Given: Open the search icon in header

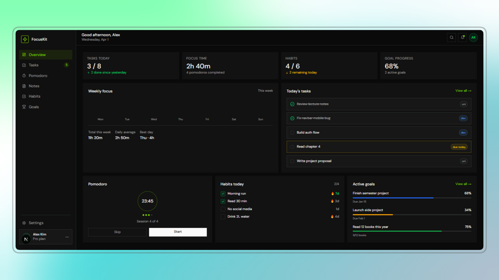Looking at the screenshot, I should point(451,38).
